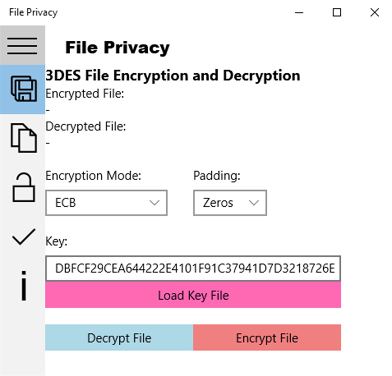Click the 3DES File Encryption and Decryption heading
Screen dimensions: 392x376
click(x=173, y=76)
